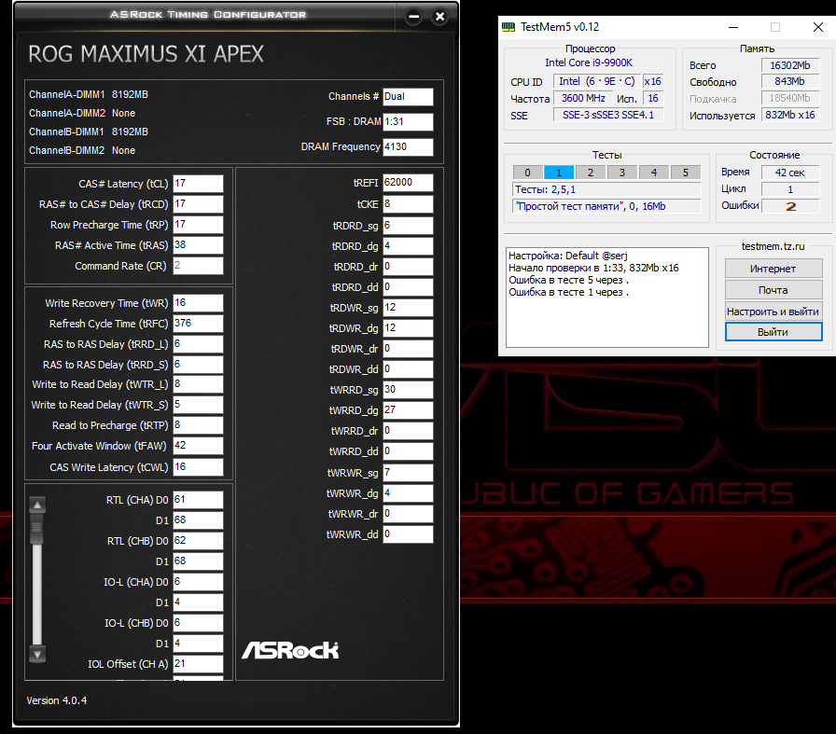This screenshot has width=836, height=734.
Task: Click the DRAM Frequency field showing 4130
Action: pos(408,146)
